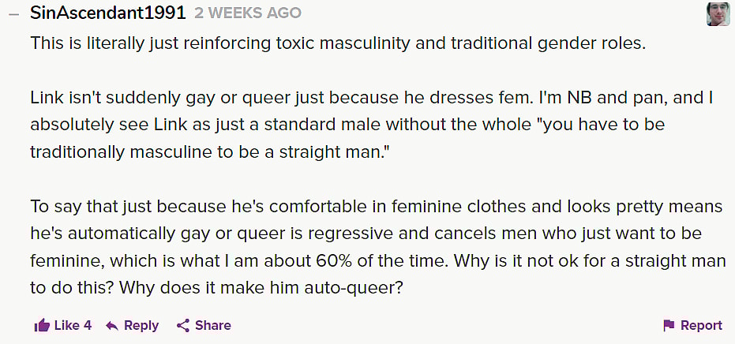Click the like count number 4
Screen dimensions: 735x344
pyautogui.click(x=88, y=325)
